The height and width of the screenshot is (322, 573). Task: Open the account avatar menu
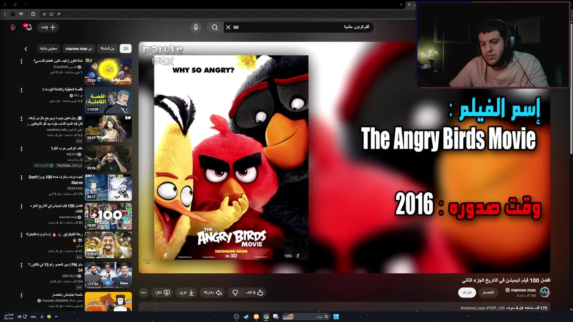(x=13, y=27)
